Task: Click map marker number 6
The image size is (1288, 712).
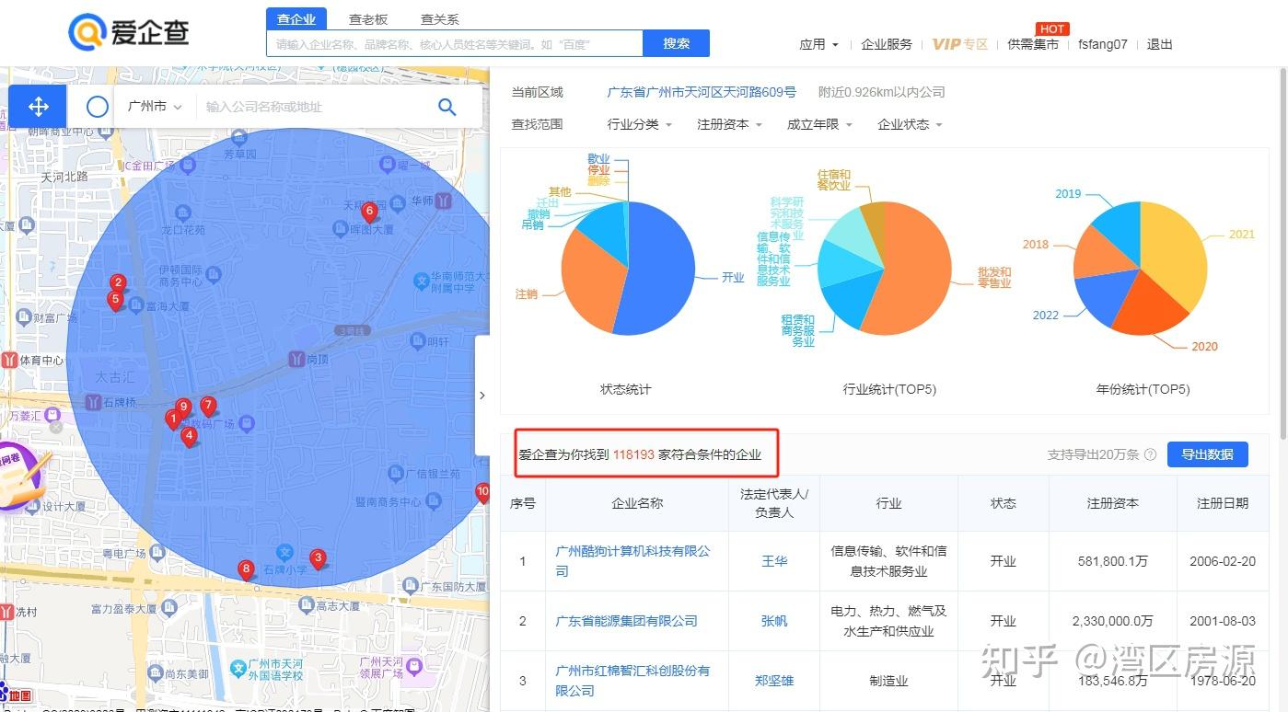Action: [x=369, y=212]
